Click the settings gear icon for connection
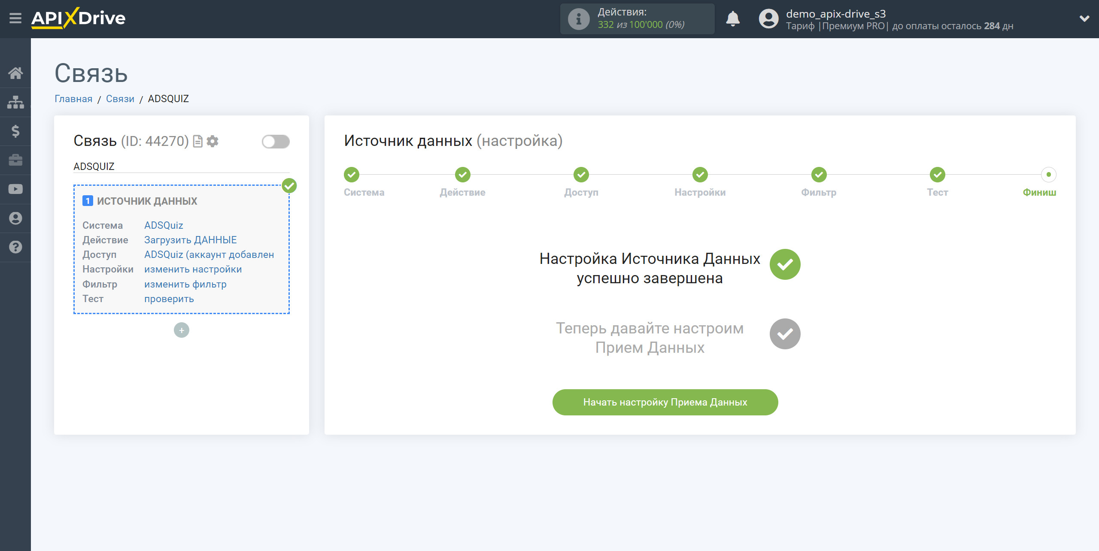 pyautogui.click(x=212, y=141)
